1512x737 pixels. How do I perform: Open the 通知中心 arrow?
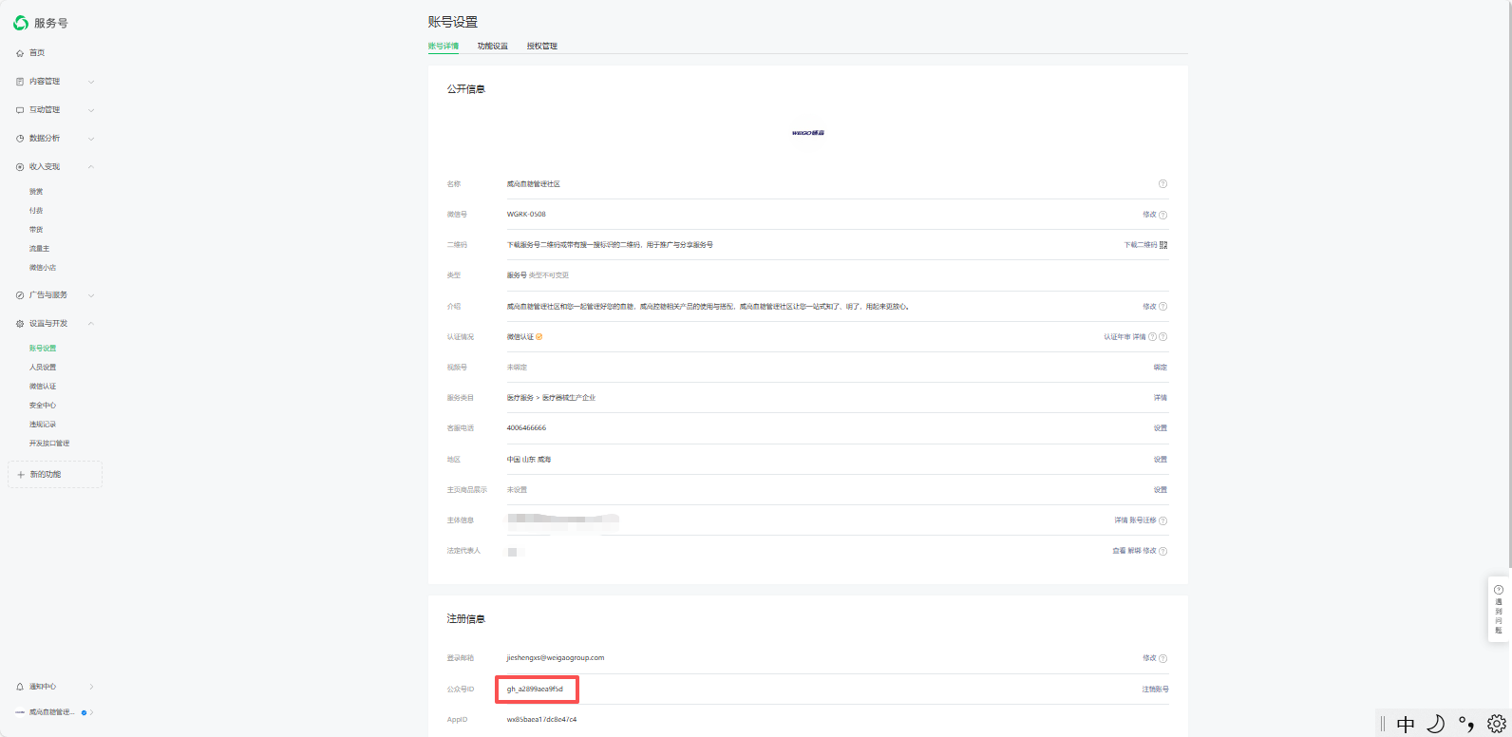(91, 687)
